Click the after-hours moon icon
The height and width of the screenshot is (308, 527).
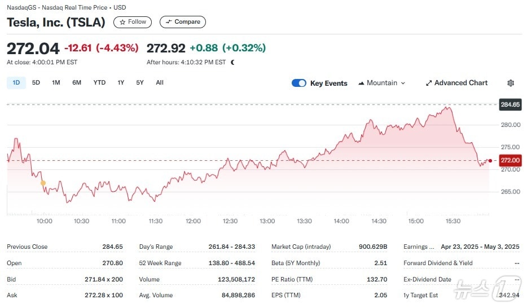pos(232,62)
